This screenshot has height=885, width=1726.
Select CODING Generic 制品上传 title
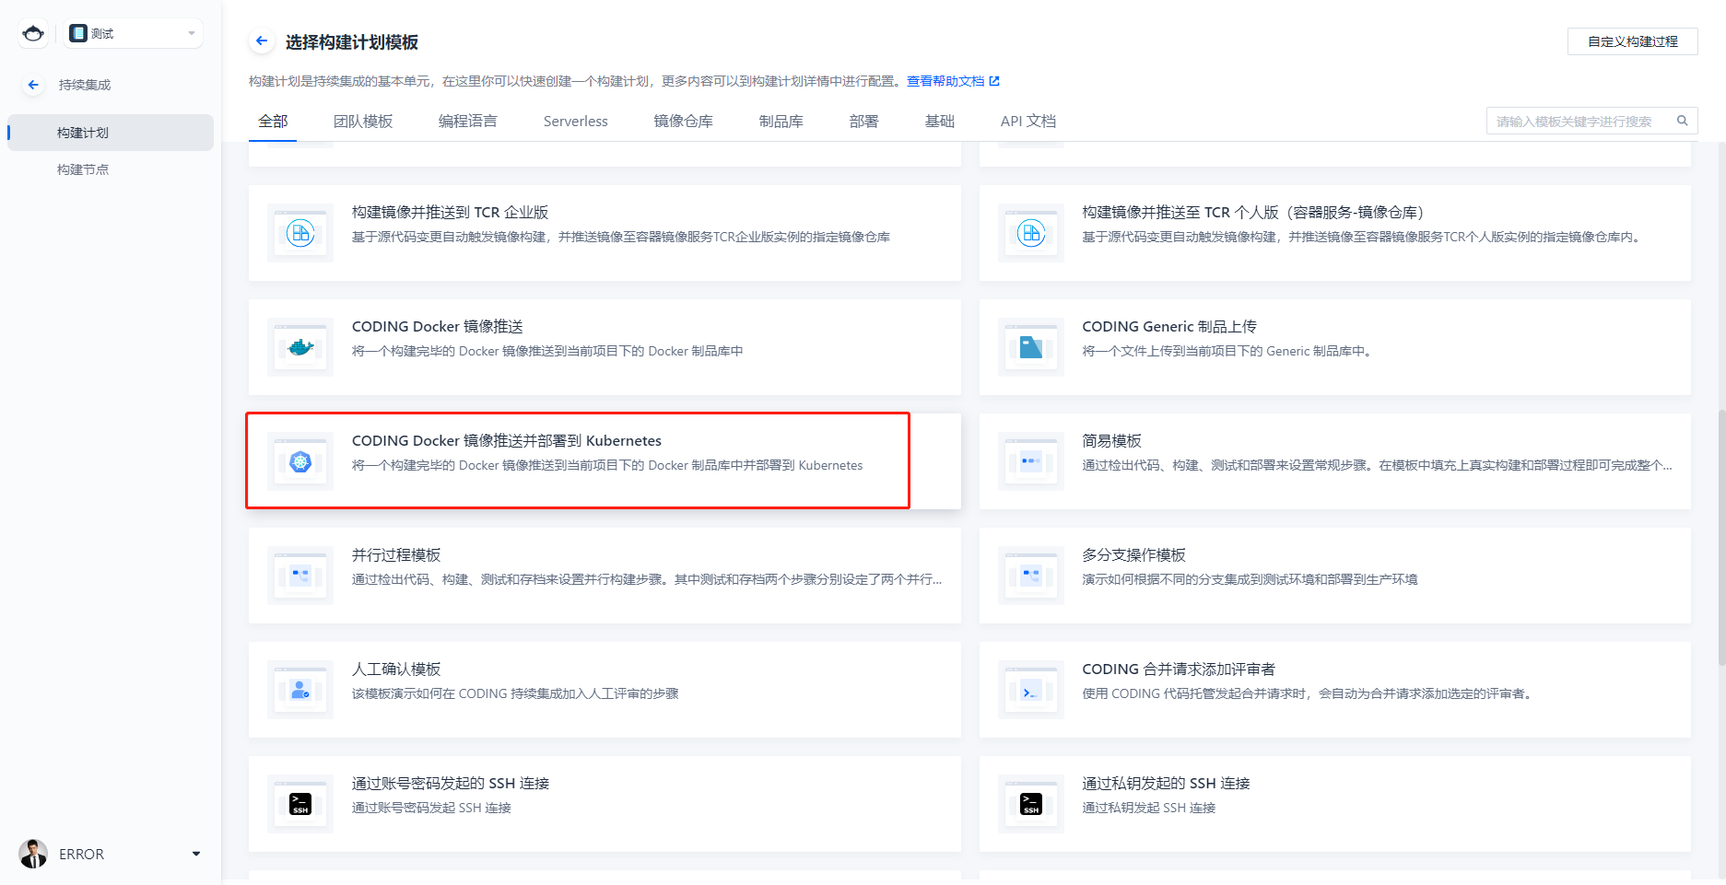click(x=1169, y=327)
